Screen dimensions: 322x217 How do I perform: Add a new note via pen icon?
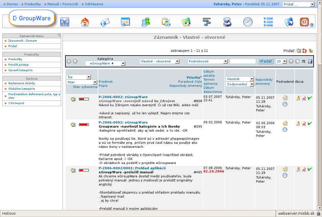pyautogui.click(x=311, y=51)
